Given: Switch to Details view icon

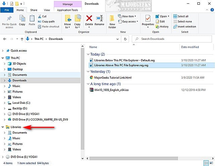Looking at the screenshot, I should [x=206, y=163].
